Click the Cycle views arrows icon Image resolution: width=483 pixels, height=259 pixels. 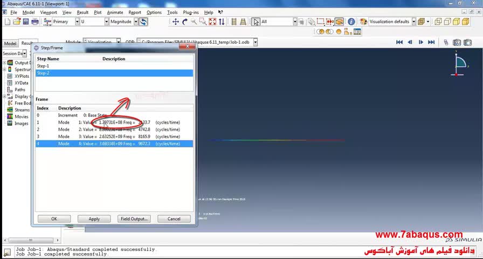[x=222, y=22]
